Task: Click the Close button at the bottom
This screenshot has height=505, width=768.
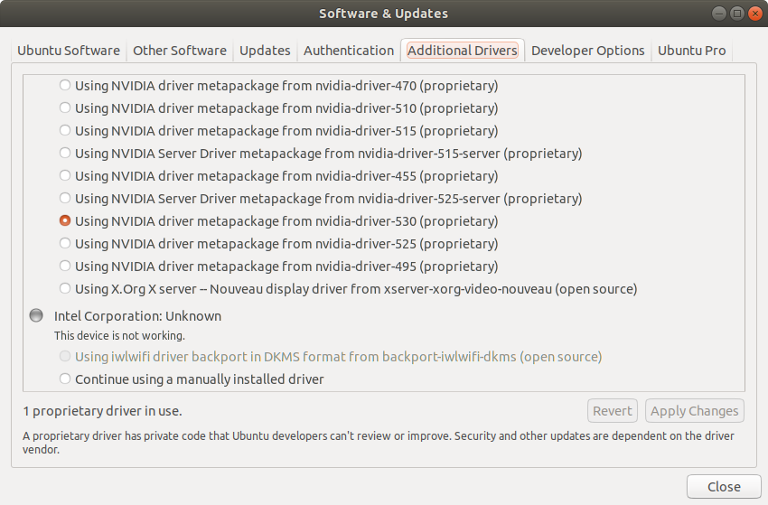Action: [x=724, y=486]
